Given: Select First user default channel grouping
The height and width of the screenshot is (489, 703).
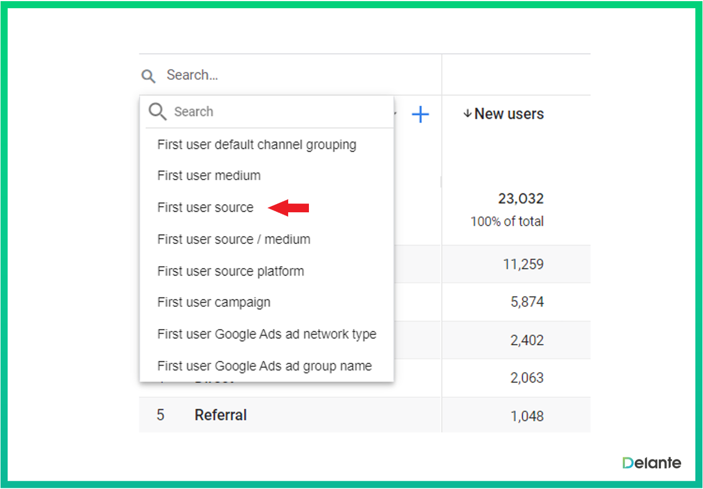Looking at the screenshot, I should pyautogui.click(x=257, y=145).
